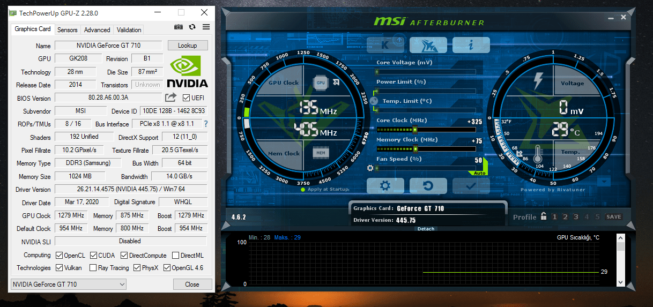Screen dimensions: 653x307
Task: Select profile slot 4
Action: click(587, 217)
